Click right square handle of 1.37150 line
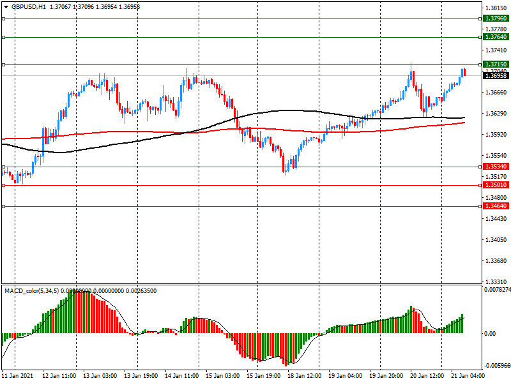Image resolution: width=511 pixels, height=383 pixels. (x=480, y=64)
